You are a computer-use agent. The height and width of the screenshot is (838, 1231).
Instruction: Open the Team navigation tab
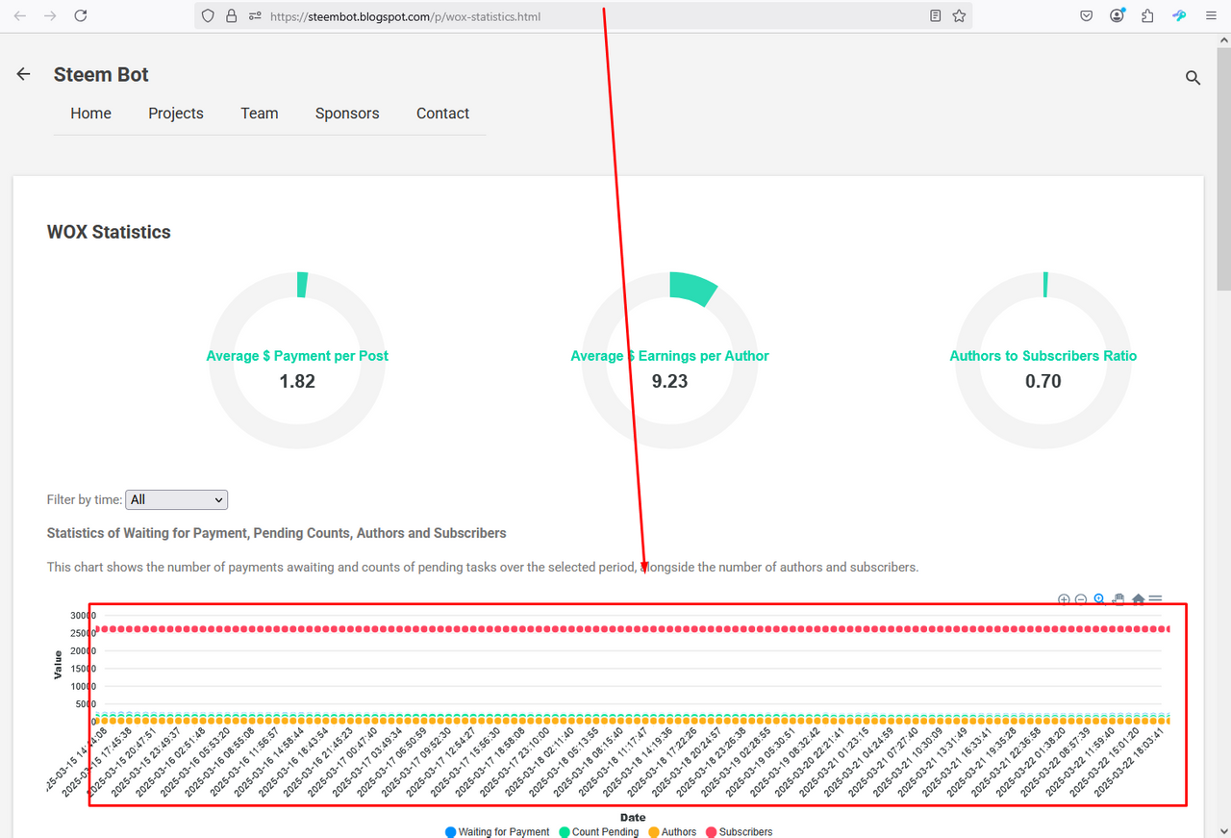click(x=260, y=114)
